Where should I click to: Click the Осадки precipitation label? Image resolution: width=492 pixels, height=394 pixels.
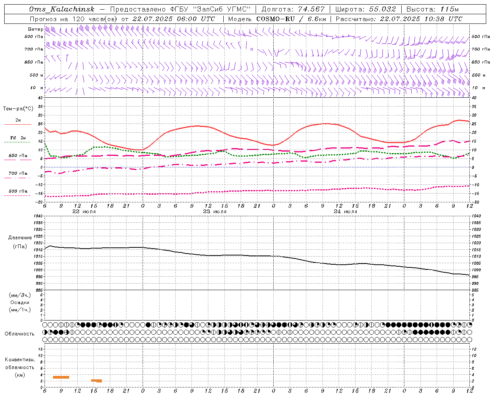click(x=20, y=302)
